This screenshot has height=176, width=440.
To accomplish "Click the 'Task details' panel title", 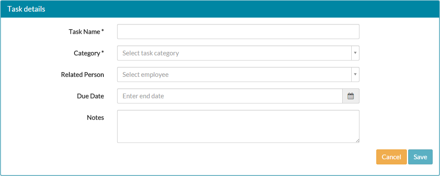I will click(26, 9).
